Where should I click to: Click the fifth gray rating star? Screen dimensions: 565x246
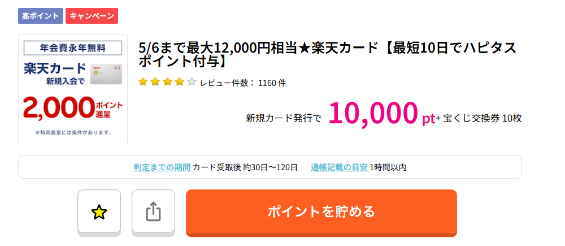point(192,82)
